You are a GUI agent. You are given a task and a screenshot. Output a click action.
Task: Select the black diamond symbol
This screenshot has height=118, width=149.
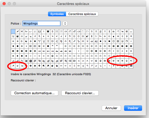17,46
